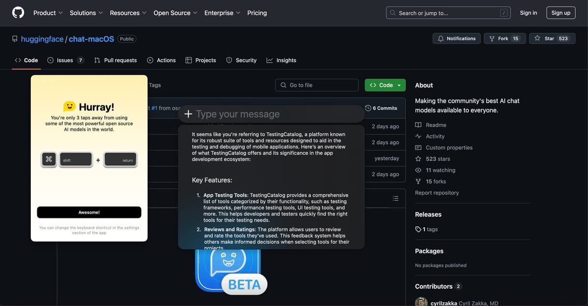Open commit history via the clock icon

tap(368, 108)
